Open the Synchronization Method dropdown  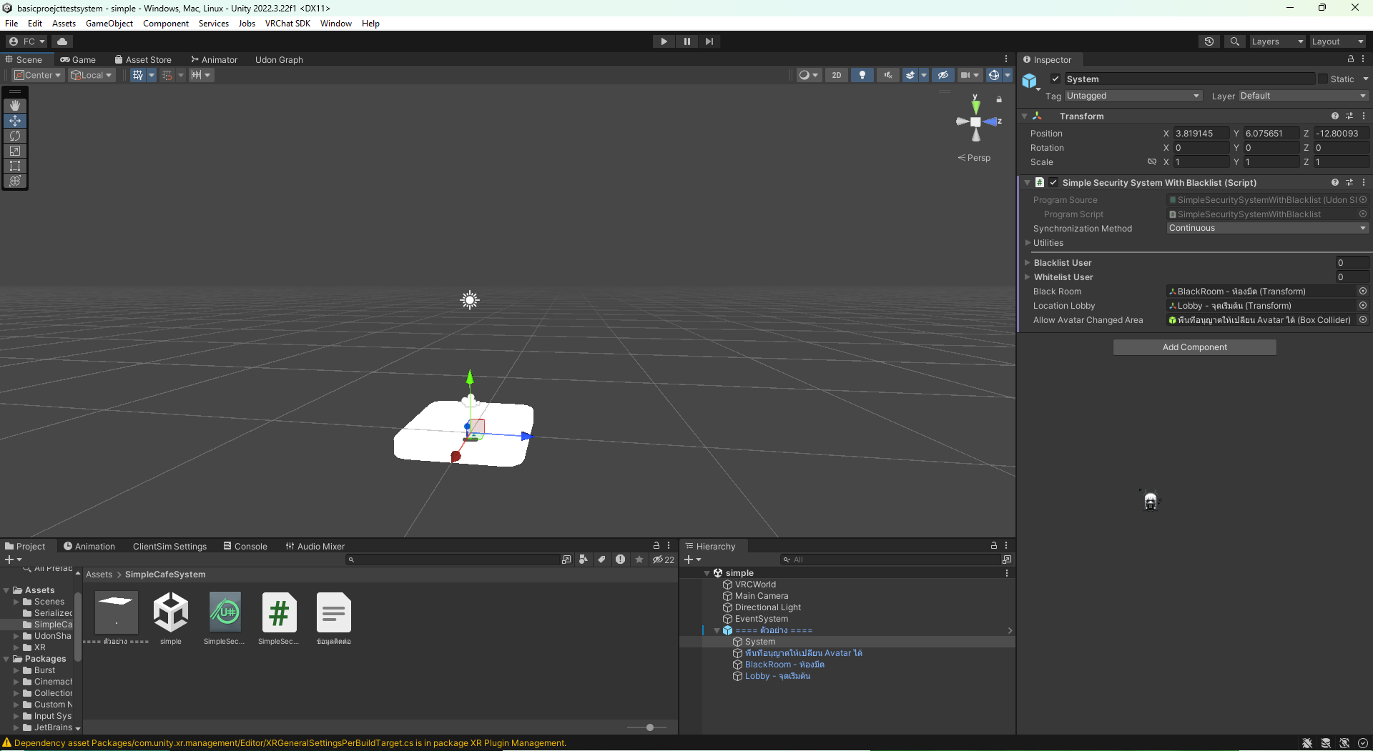pos(1268,228)
